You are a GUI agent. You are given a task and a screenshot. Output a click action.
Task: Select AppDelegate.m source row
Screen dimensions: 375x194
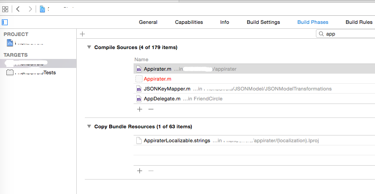[x=254, y=99]
